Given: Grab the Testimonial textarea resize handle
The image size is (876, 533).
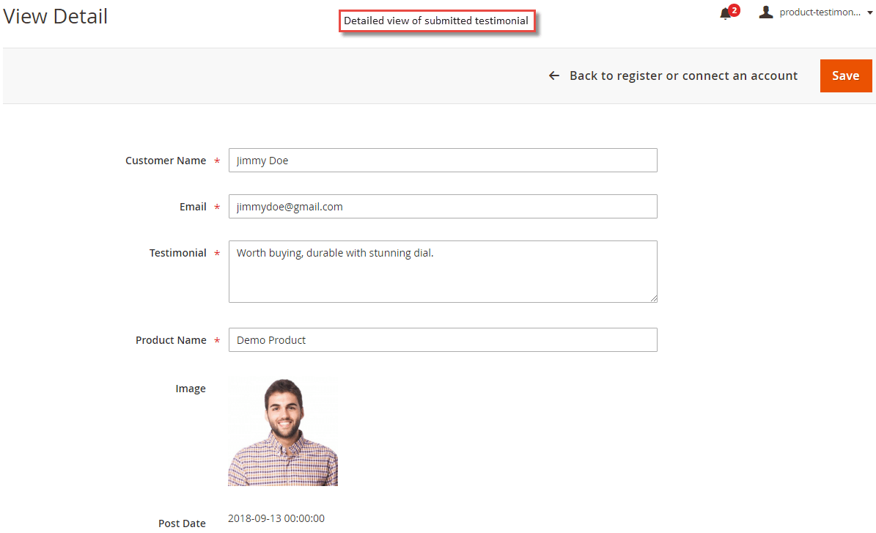Looking at the screenshot, I should [x=653, y=298].
